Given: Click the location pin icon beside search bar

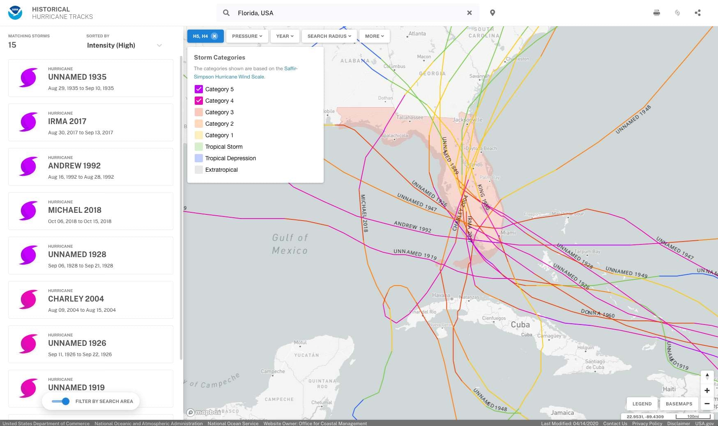Looking at the screenshot, I should click(492, 13).
